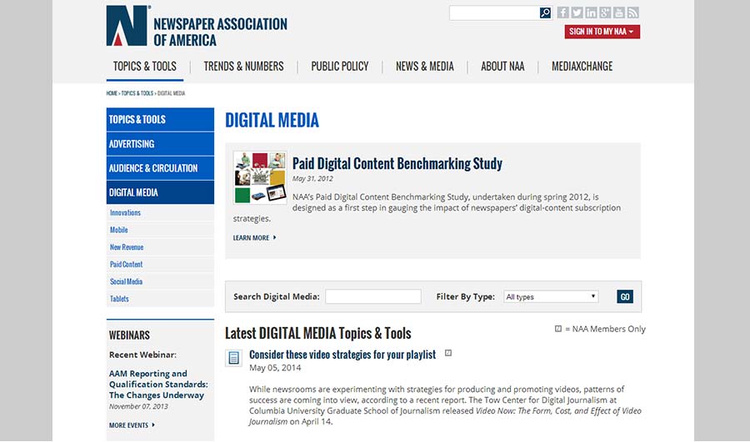Select Topics & Tools sidebar heading

(160, 120)
